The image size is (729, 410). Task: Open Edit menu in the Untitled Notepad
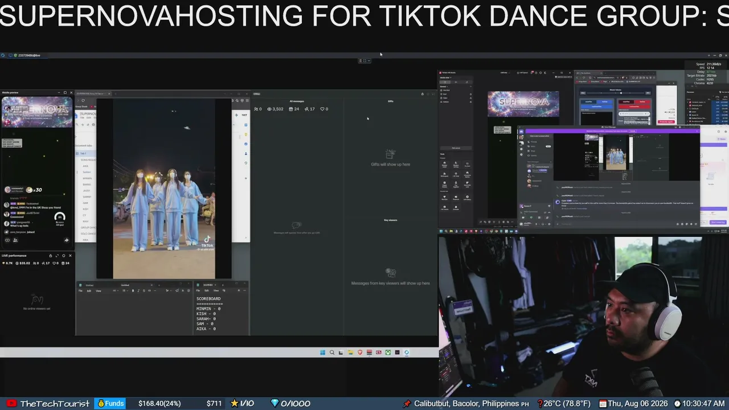coord(89,290)
